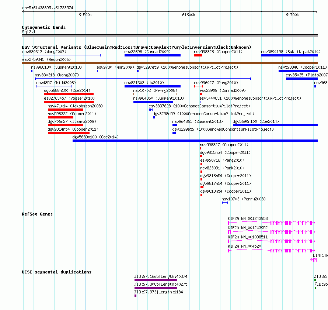Select dgv9815n54 (Cooper2011) label
Image resolution: width=328 pixels, height=310 pixels.
click(225, 152)
